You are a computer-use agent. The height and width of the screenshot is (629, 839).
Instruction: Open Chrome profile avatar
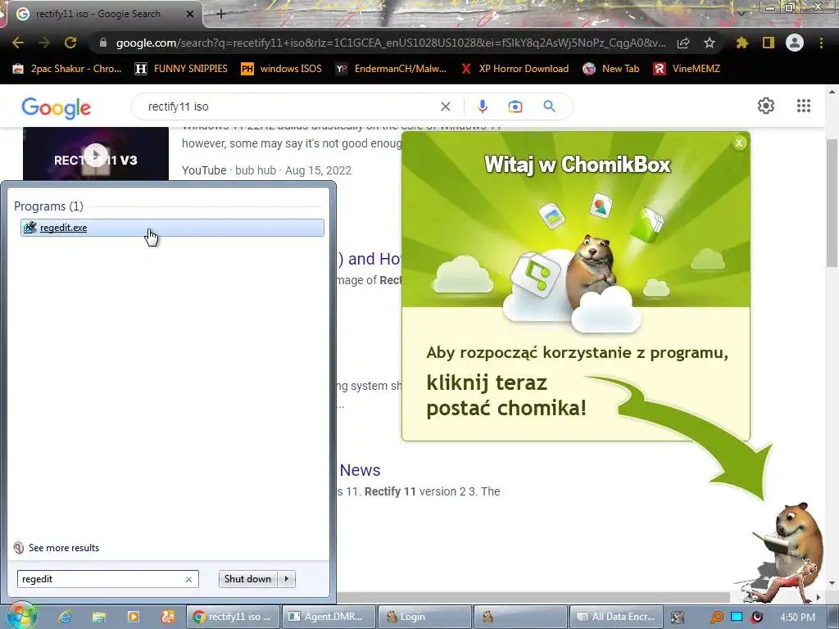click(795, 43)
